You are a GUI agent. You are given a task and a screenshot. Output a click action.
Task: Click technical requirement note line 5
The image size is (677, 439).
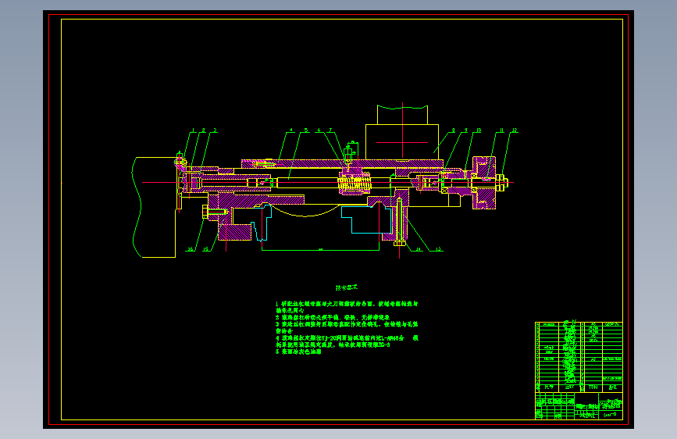point(298,352)
